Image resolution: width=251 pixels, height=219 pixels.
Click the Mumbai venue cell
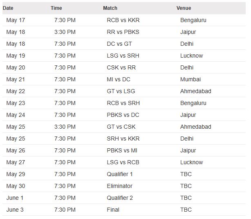(190, 79)
